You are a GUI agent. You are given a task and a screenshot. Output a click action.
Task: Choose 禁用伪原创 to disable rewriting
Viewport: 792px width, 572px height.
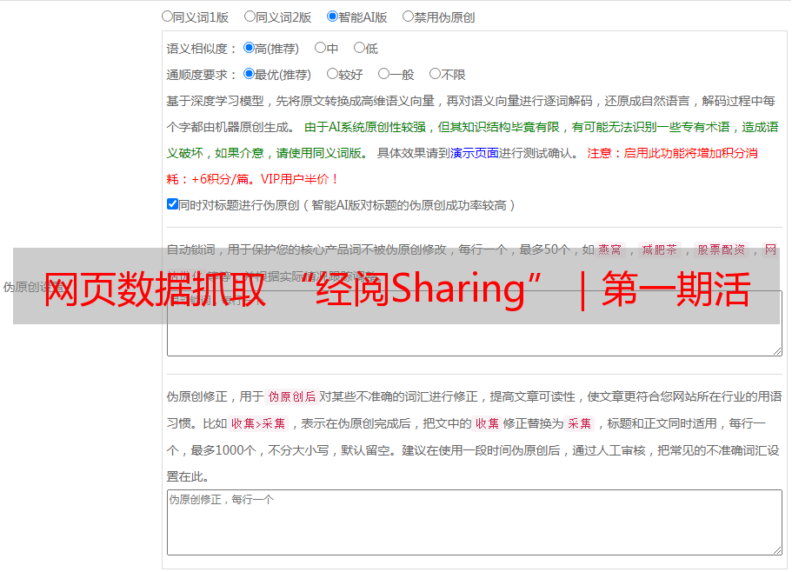[408, 17]
